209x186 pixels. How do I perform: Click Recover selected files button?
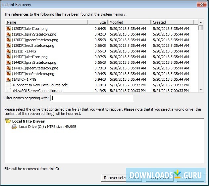tap(122, 178)
